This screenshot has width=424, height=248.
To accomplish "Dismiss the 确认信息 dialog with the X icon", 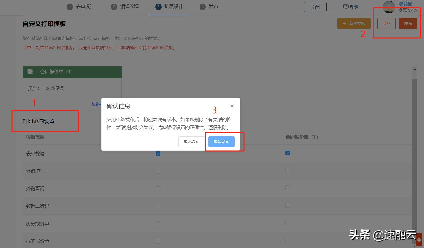I will pyautogui.click(x=232, y=106).
